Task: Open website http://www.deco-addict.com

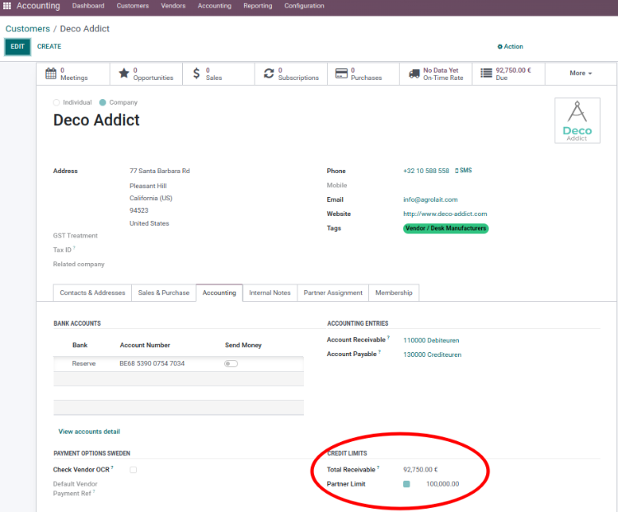Action: click(445, 214)
